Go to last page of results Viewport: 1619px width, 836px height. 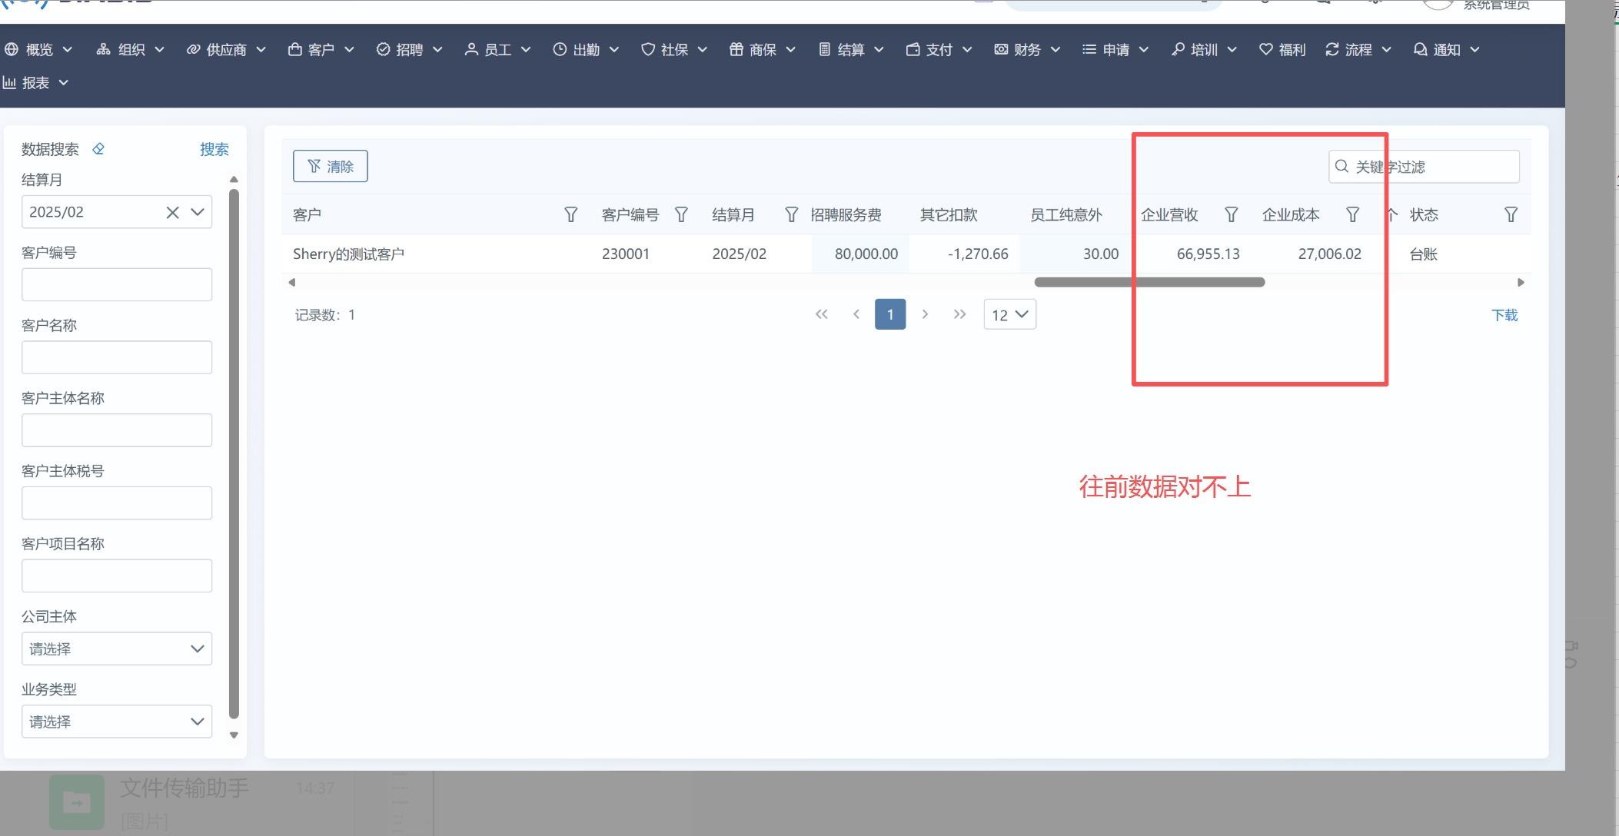959,314
